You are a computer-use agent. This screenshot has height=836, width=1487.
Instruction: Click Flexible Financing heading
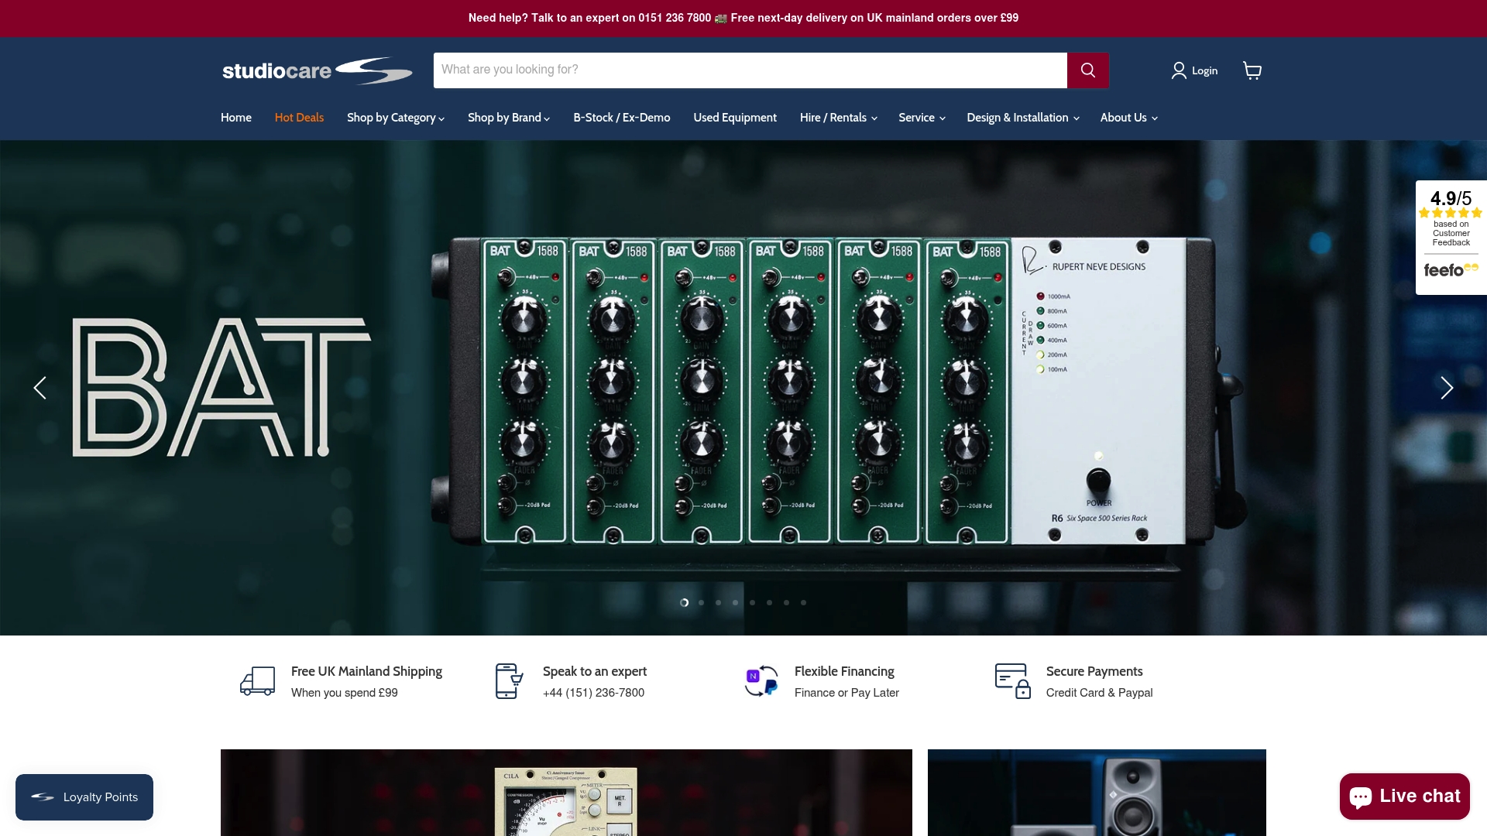pos(844,671)
